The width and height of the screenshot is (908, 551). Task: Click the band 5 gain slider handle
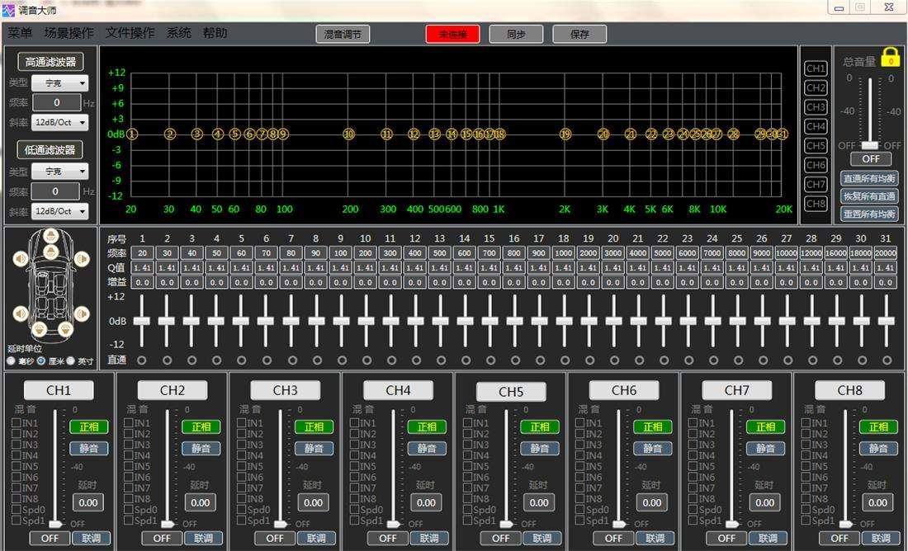click(x=241, y=321)
